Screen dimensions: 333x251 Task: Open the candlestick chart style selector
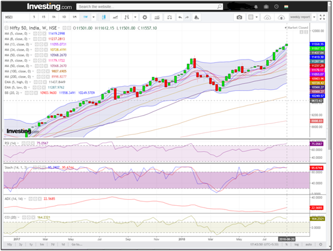click(x=103, y=17)
